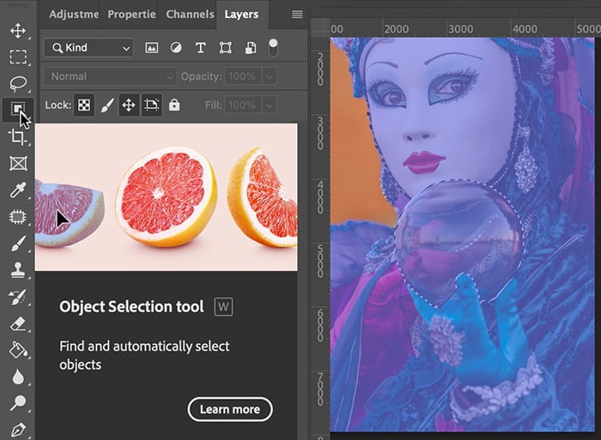Screen dimensions: 601x440
Task: Open the Kind filter dropdown
Action: (x=88, y=48)
